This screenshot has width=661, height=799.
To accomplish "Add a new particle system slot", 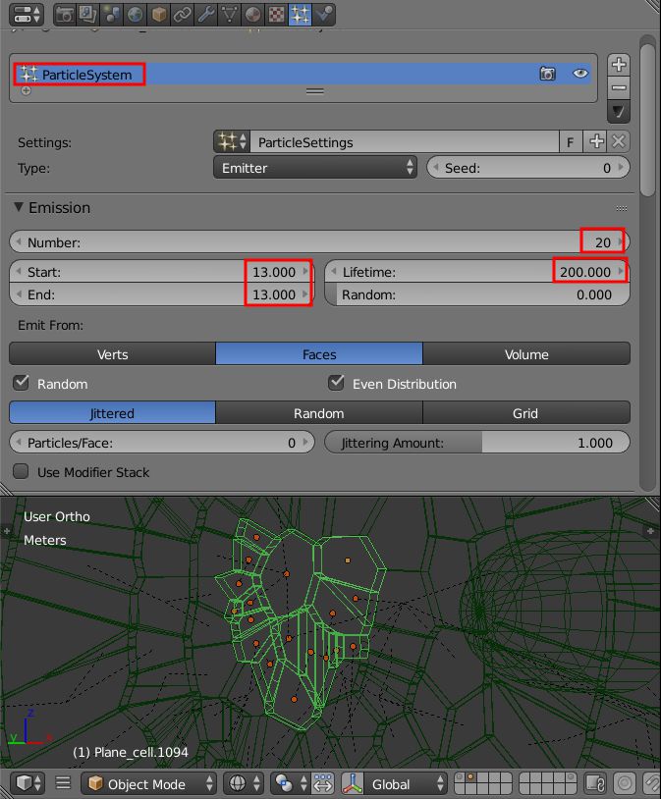I will click(x=619, y=65).
